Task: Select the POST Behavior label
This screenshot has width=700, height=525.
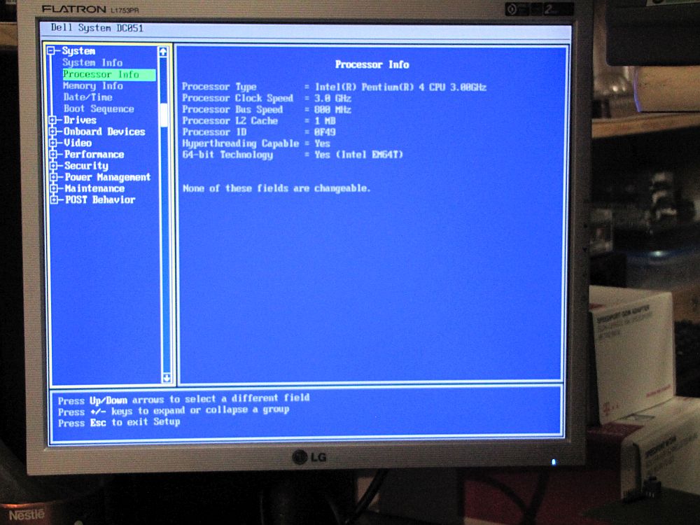Action: (100, 199)
